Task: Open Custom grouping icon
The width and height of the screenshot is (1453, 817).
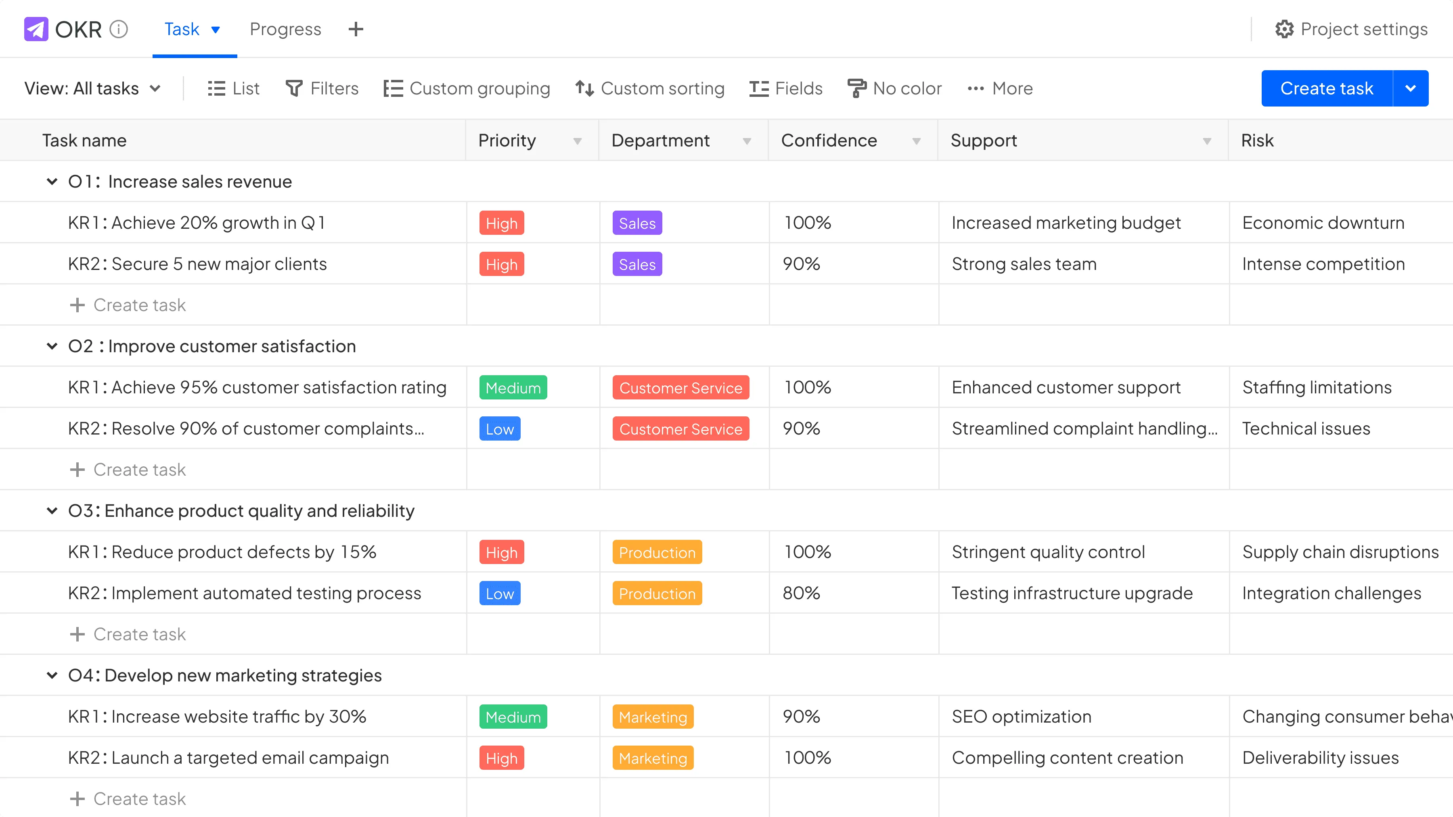Action: [x=393, y=88]
